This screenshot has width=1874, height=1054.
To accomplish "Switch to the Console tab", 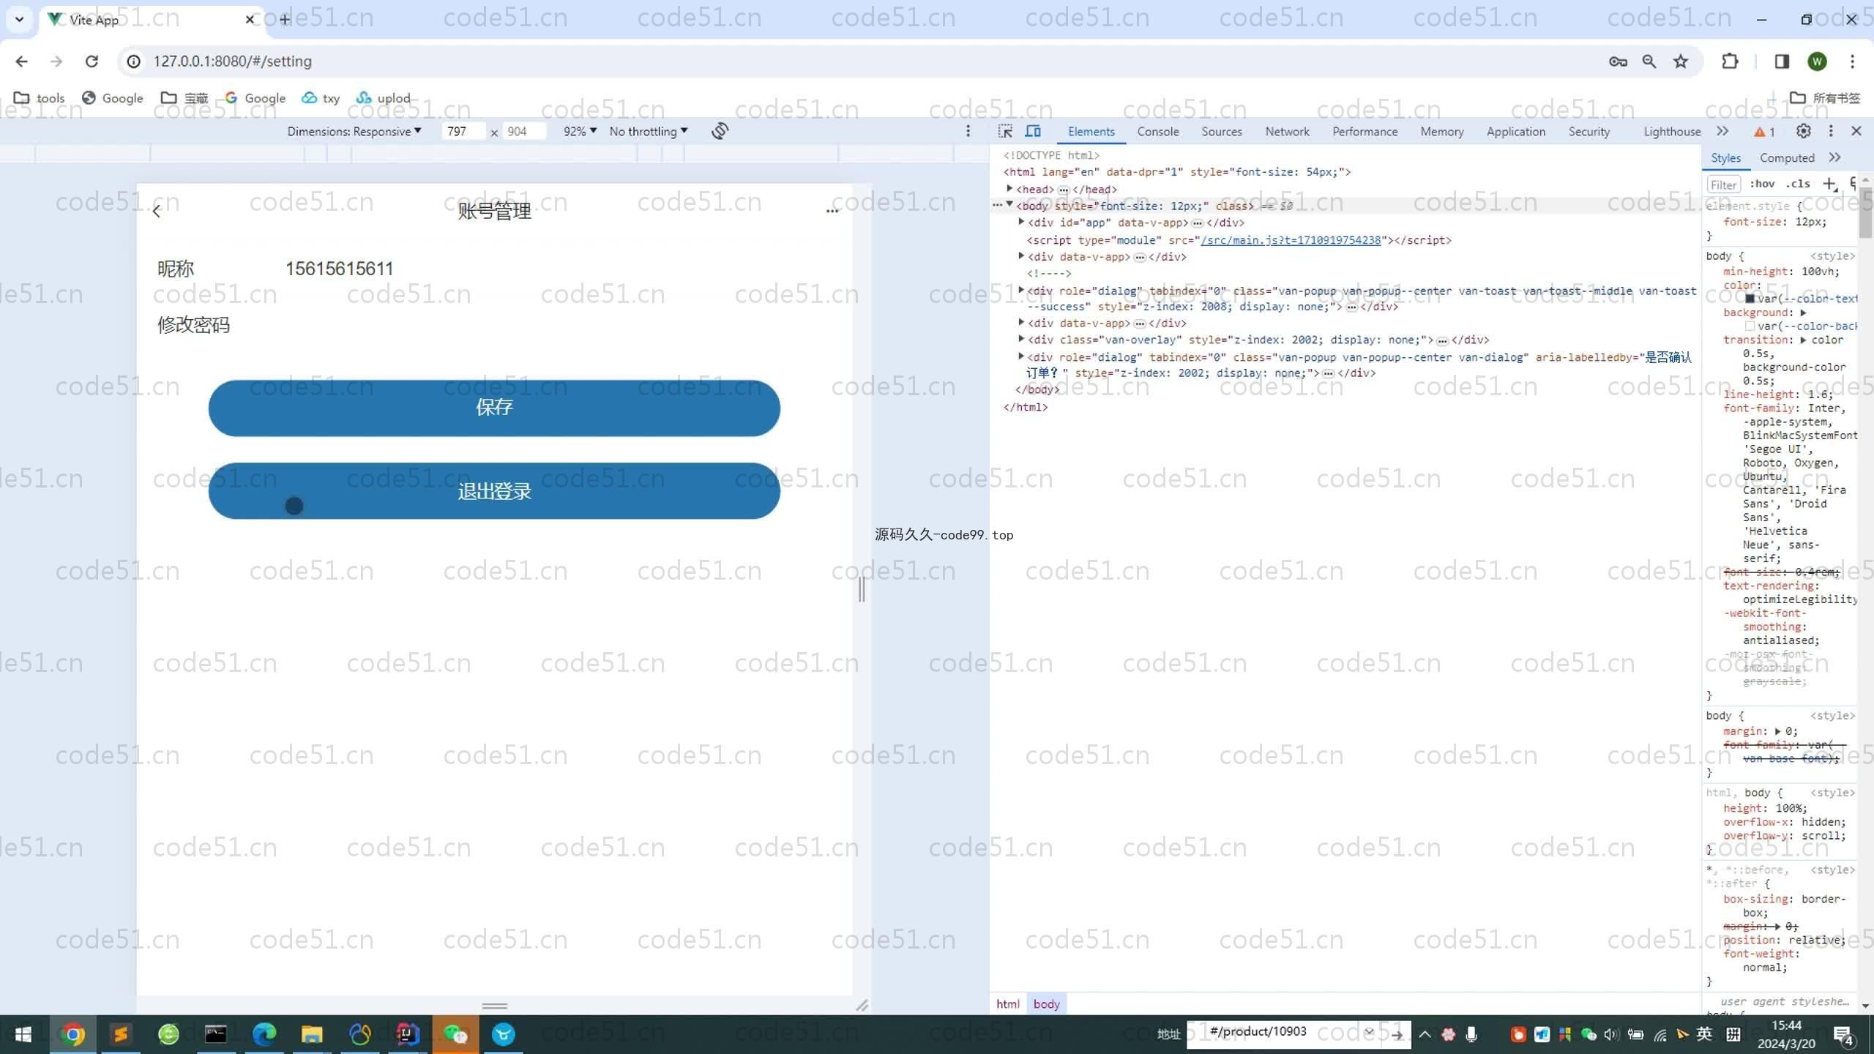I will point(1158,132).
